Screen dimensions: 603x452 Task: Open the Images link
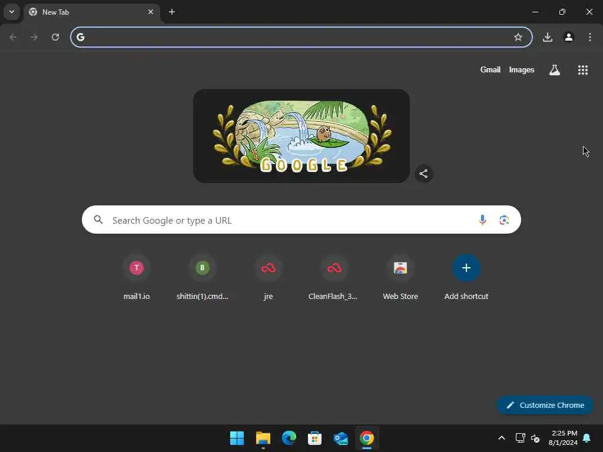click(522, 69)
